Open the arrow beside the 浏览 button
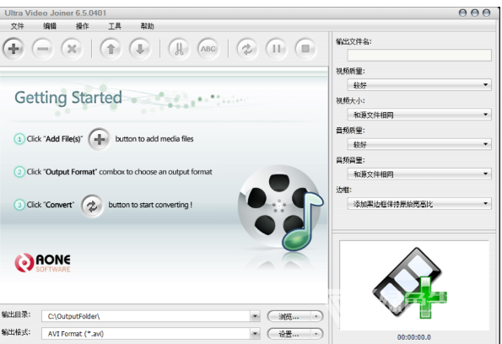Screen dimensions: 502x344 point(316,316)
